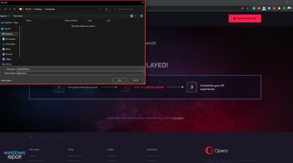The image size is (293, 163).
Task: Click the folder icon in address bar
Action: pyautogui.click(x=21, y=9)
